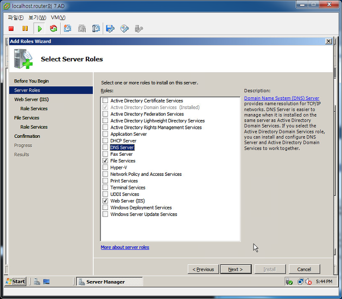Click the Take Snapshot clock icon
The image size is (342, 299).
coord(67,29)
